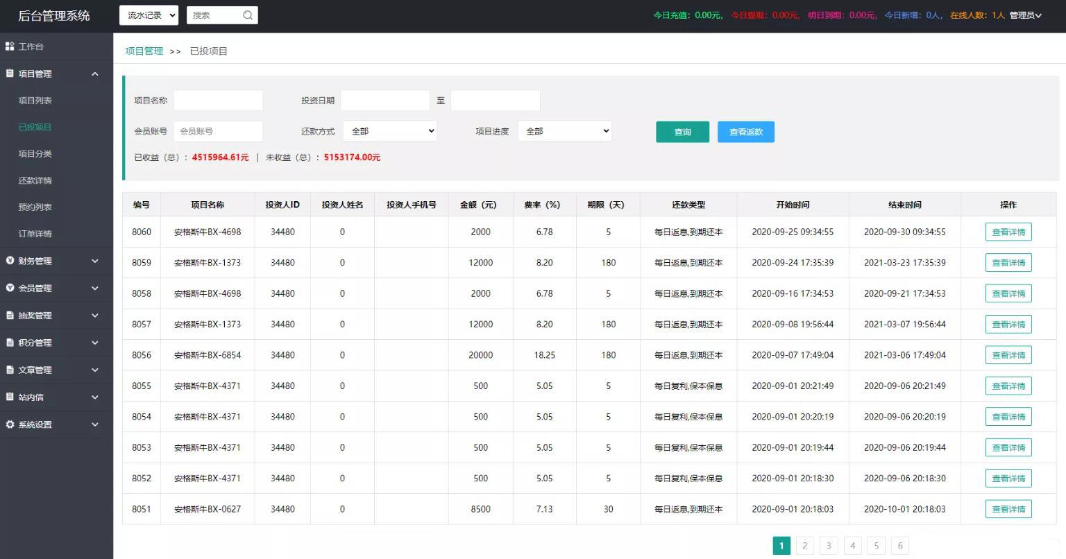This screenshot has width=1066, height=559.
Task: Expand the 文章管理 section chevron
Action: pyautogui.click(x=95, y=370)
